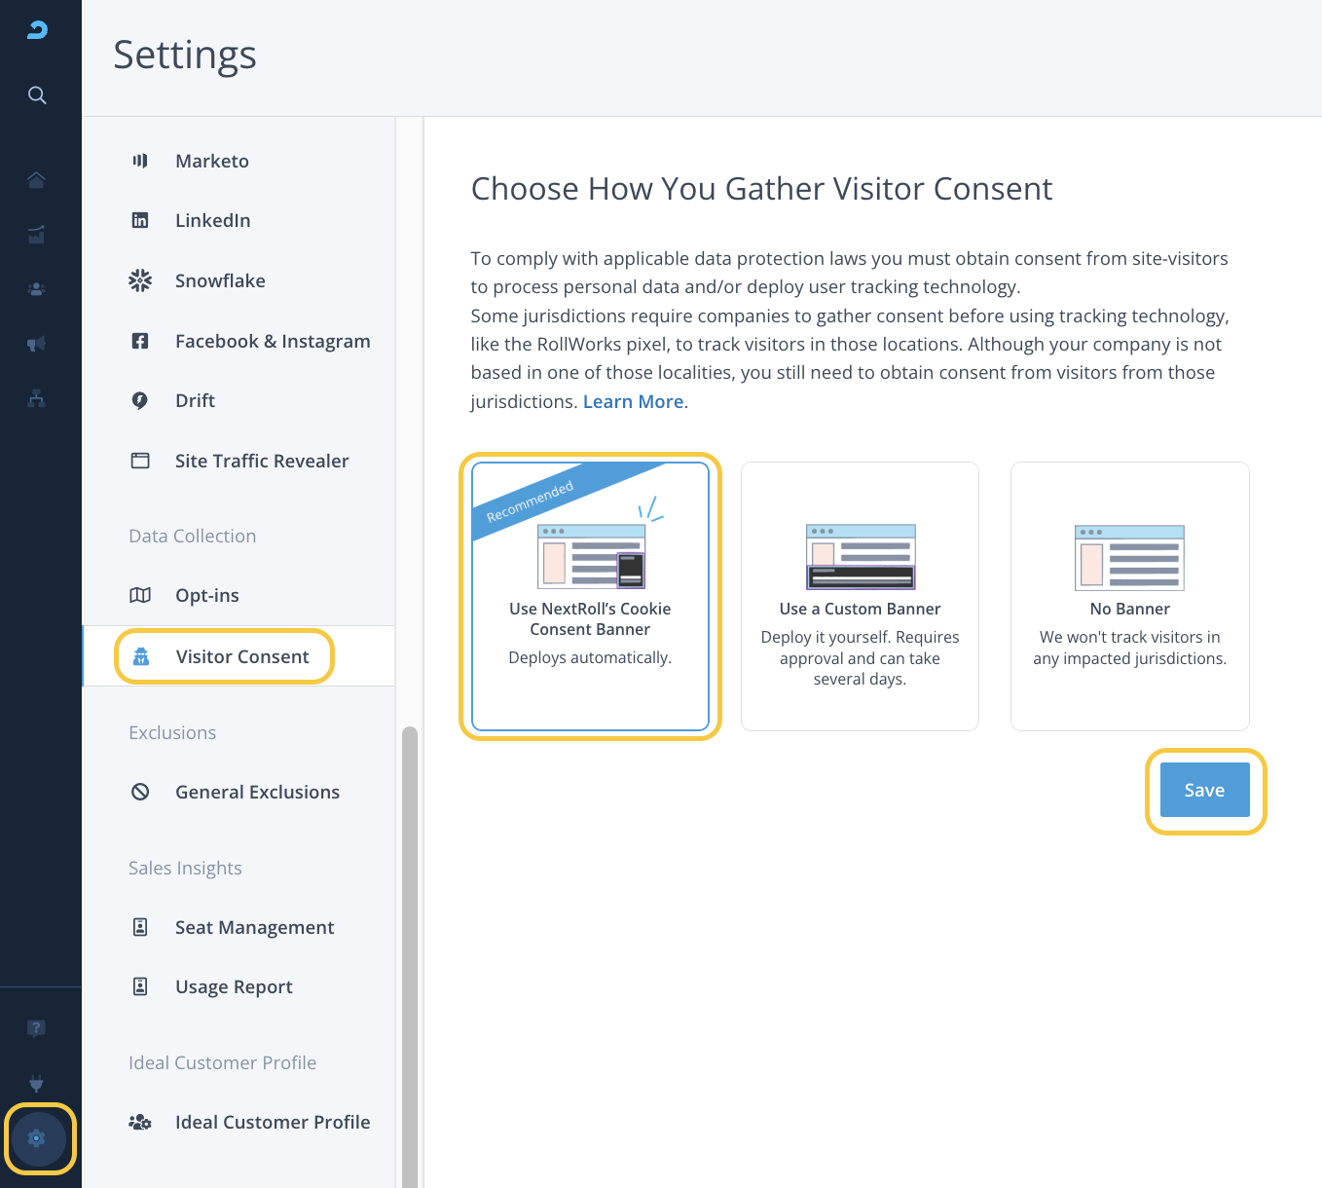
Task: Open Visitor Consent settings page
Action: (242, 657)
